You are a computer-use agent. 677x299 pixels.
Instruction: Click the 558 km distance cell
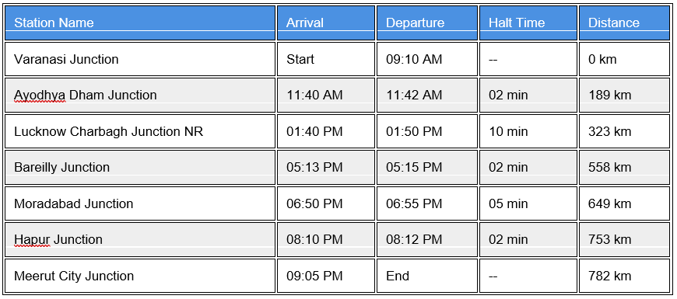tap(624, 167)
